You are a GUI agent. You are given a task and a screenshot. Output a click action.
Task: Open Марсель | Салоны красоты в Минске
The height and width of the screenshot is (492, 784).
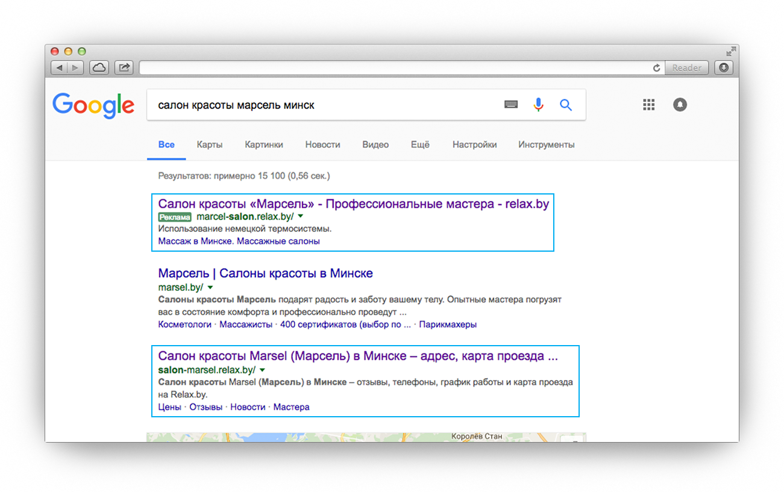tap(265, 273)
